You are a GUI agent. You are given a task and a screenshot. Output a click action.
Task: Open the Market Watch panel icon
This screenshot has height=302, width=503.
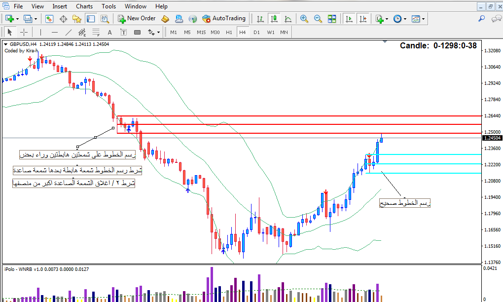click(49, 19)
